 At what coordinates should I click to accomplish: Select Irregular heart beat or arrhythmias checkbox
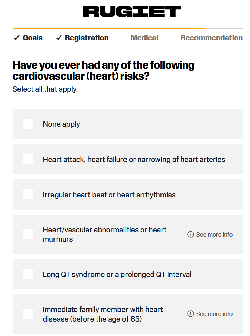(28, 194)
